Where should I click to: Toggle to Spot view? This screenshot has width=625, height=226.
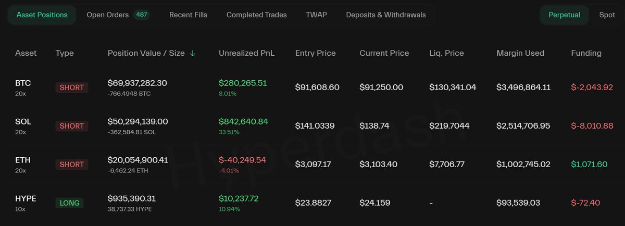pos(607,15)
